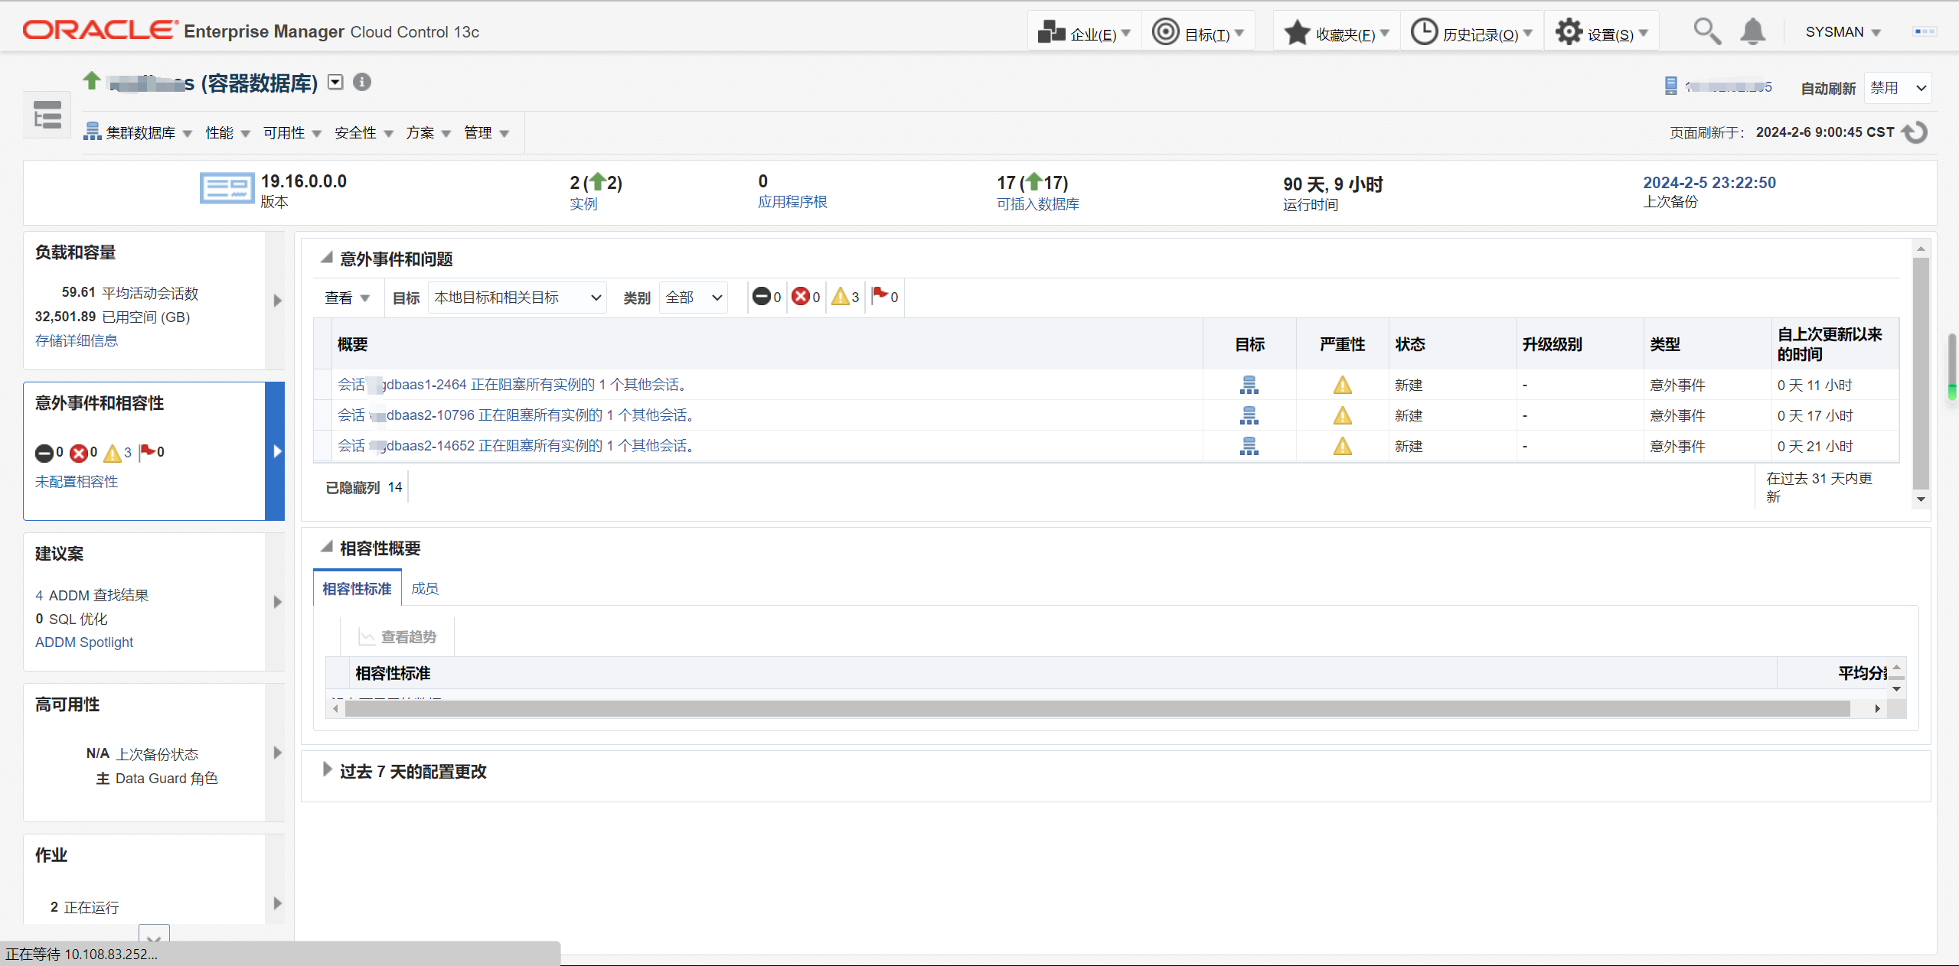The height and width of the screenshot is (966, 1959).
Task: Collapse the 意外事件和问题 section
Action: click(x=327, y=259)
